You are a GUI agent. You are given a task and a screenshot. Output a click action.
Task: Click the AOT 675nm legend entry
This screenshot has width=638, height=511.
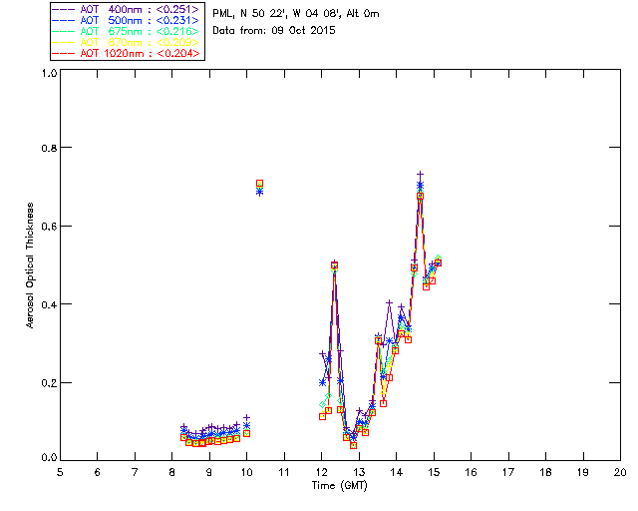pyautogui.click(x=126, y=31)
